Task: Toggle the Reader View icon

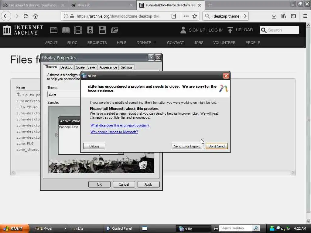Action: (174, 16)
